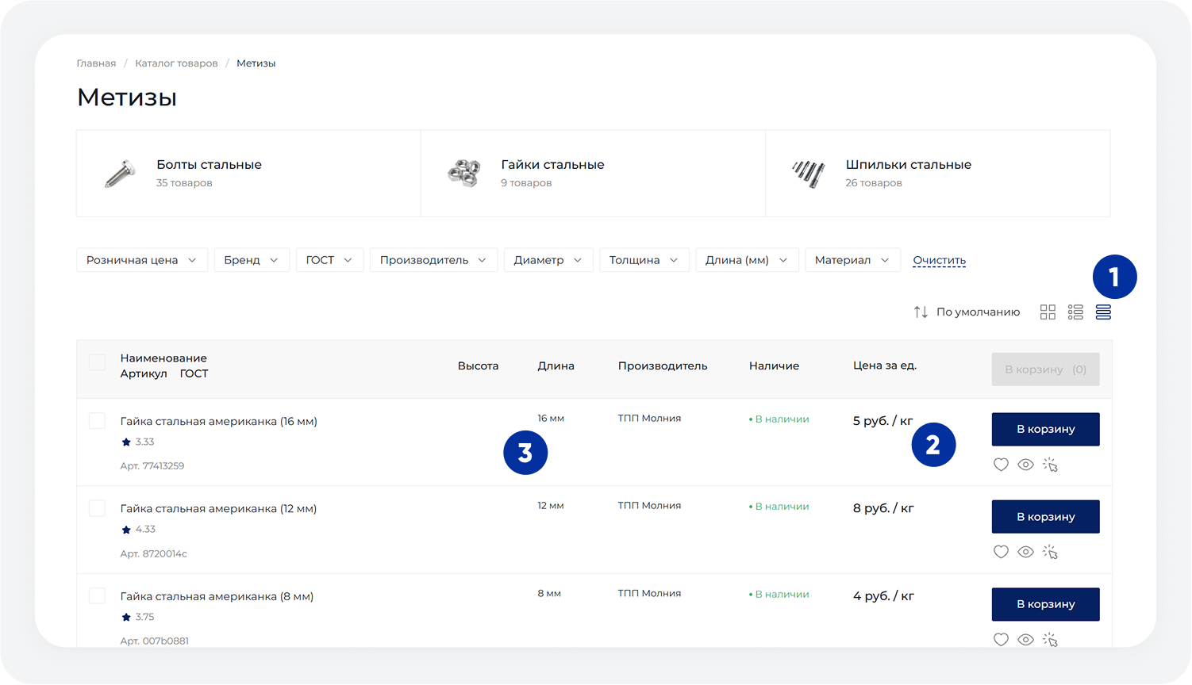Expand the Толщина filter dropdown
Viewport: 1192px width, 685px height.
[644, 260]
